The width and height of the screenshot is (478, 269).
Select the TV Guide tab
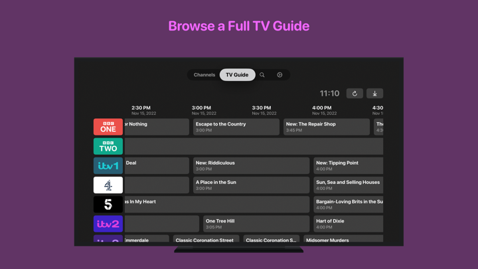coord(237,74)
